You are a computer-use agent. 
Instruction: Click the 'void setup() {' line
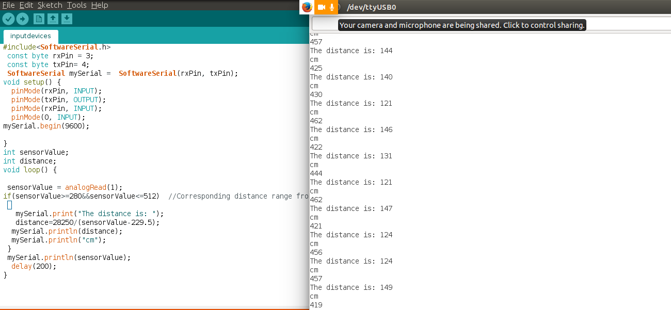(x=32, y=82)
